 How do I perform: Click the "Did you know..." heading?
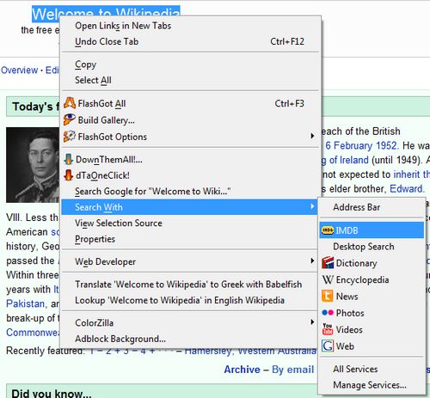tap(52, 393)
